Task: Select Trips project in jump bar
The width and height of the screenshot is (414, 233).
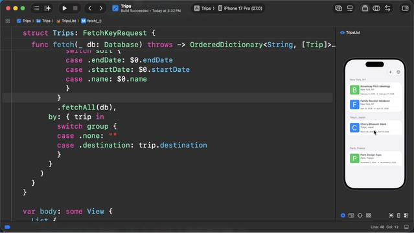Action: (x=24, y=21)
